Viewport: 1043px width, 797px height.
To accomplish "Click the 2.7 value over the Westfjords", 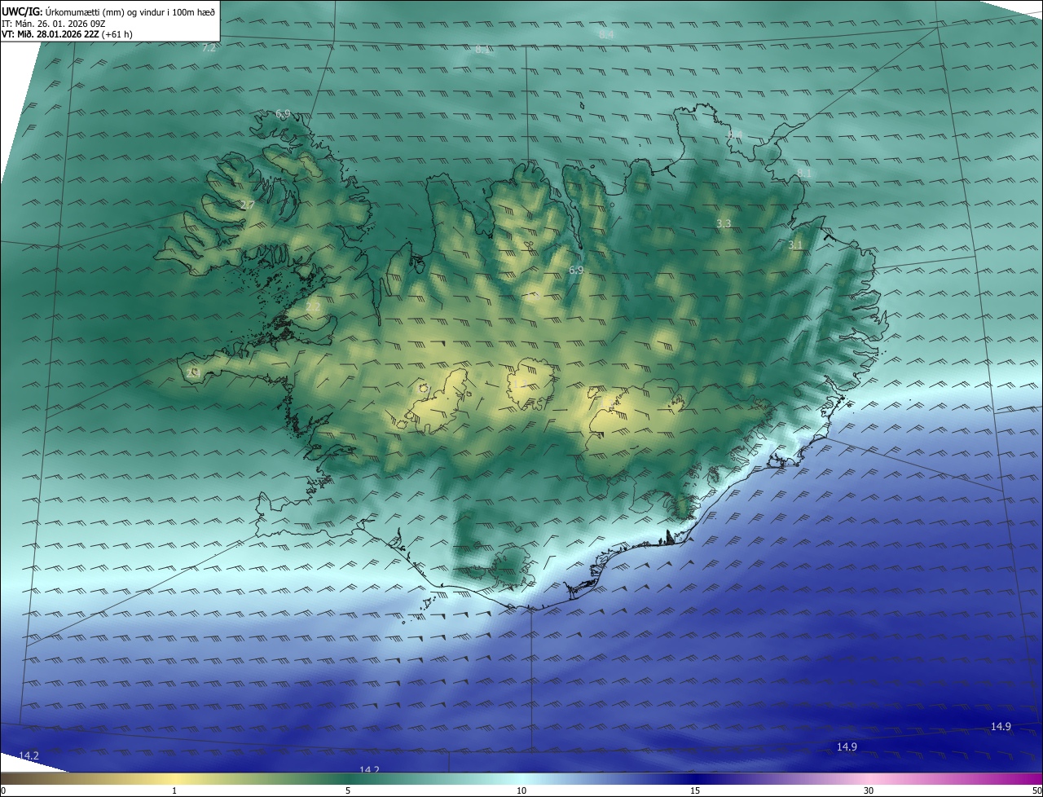I will [248, 205].
